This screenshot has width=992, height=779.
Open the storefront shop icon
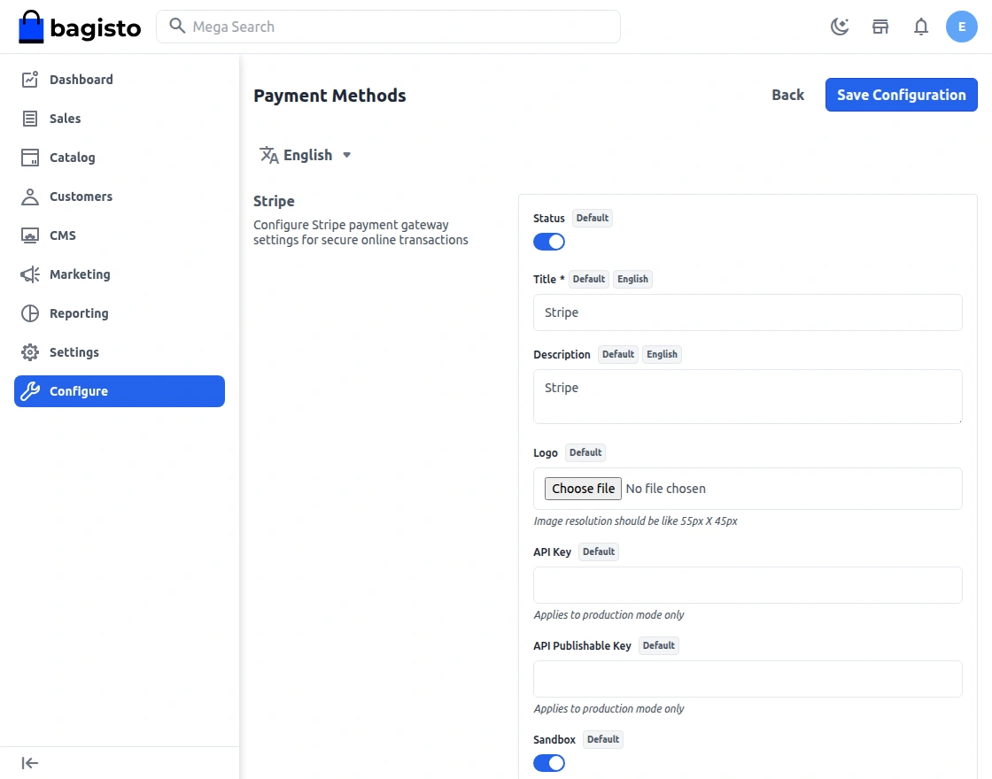(880, 27)
